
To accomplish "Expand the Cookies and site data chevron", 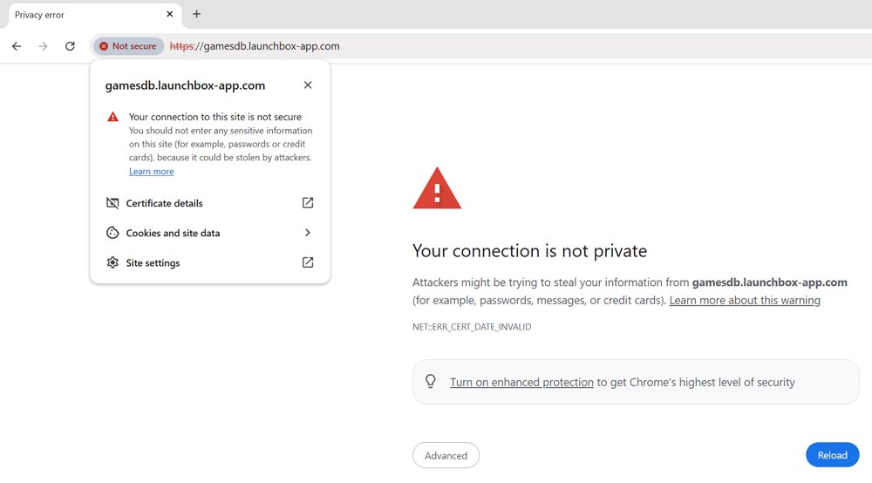I will 308,233.
